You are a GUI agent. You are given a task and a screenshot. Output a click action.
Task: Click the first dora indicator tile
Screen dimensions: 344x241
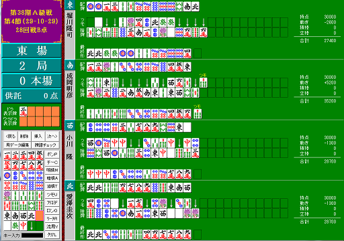24,111
